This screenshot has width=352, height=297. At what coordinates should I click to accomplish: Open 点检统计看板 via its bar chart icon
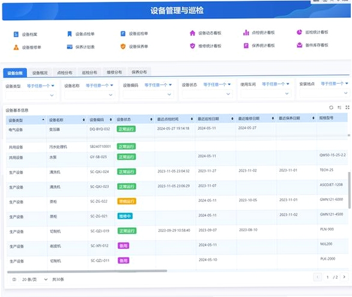point(246,33)
